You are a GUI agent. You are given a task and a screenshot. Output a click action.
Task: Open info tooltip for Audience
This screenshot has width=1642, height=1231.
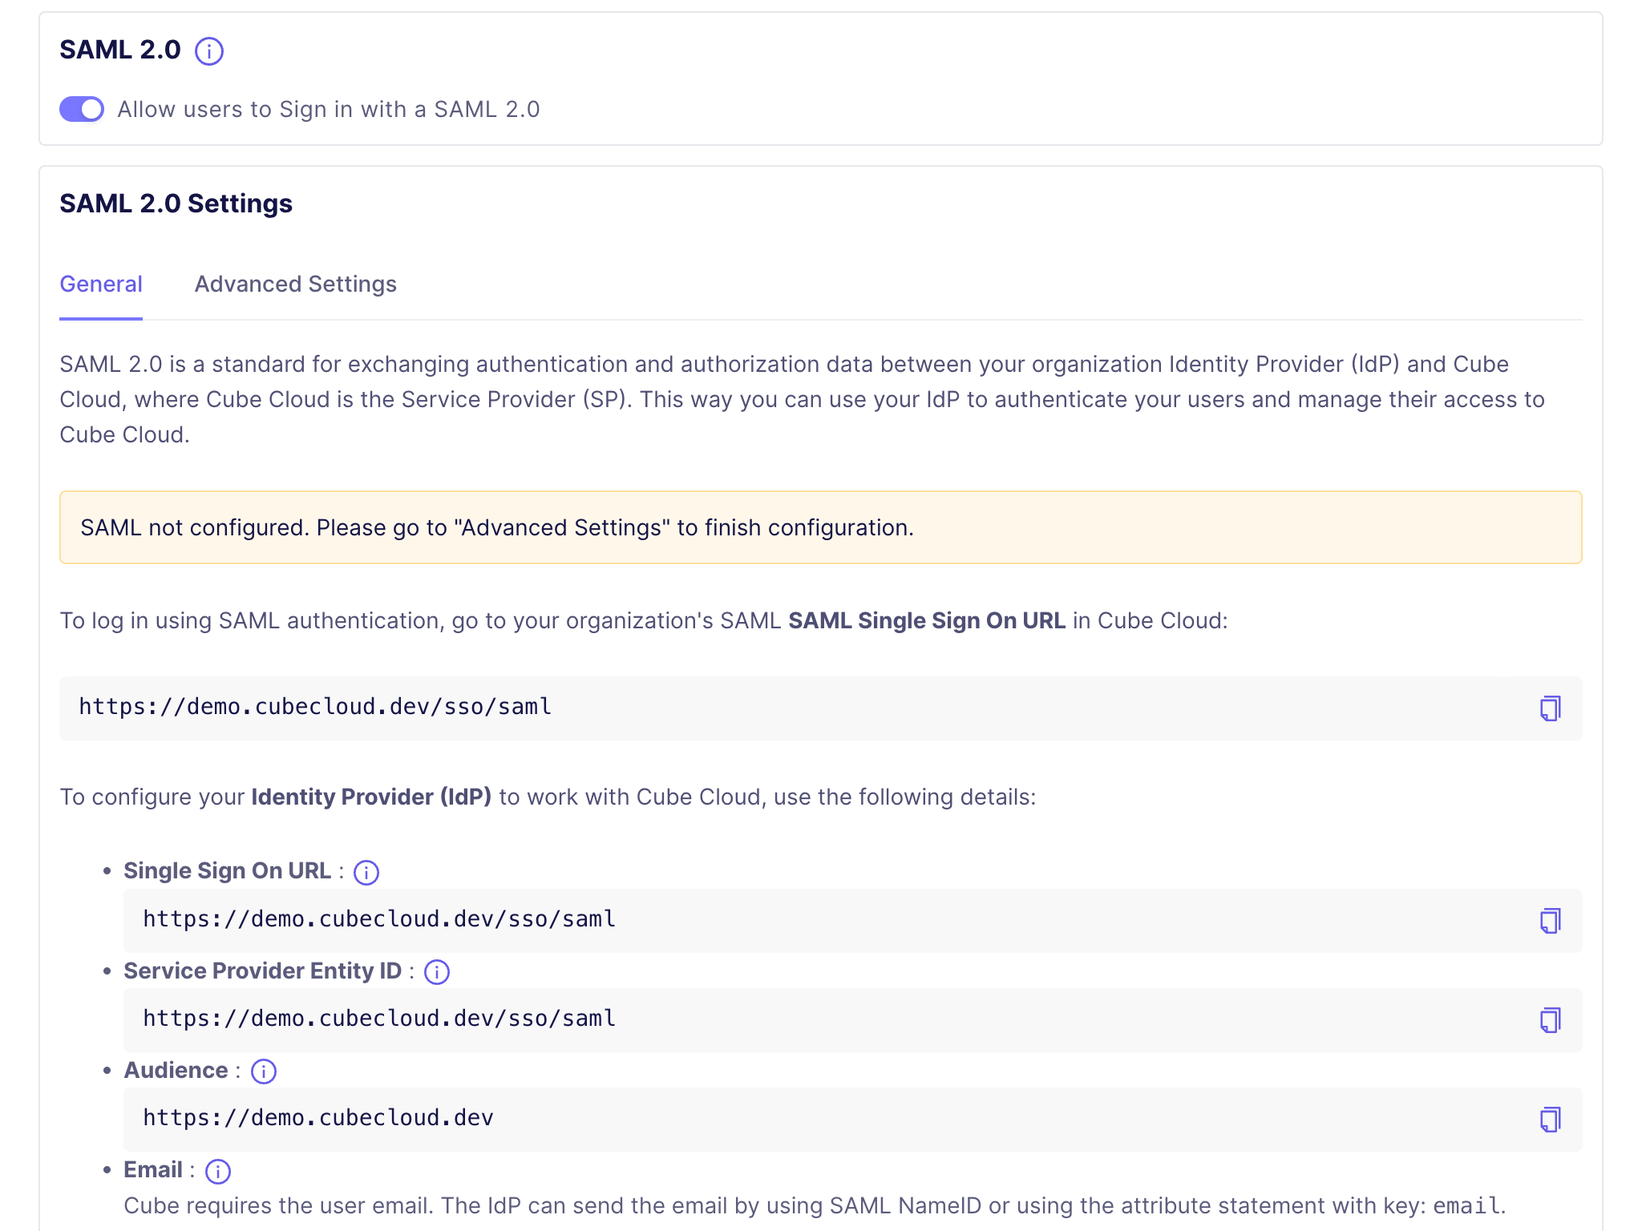pos(264,1072)
